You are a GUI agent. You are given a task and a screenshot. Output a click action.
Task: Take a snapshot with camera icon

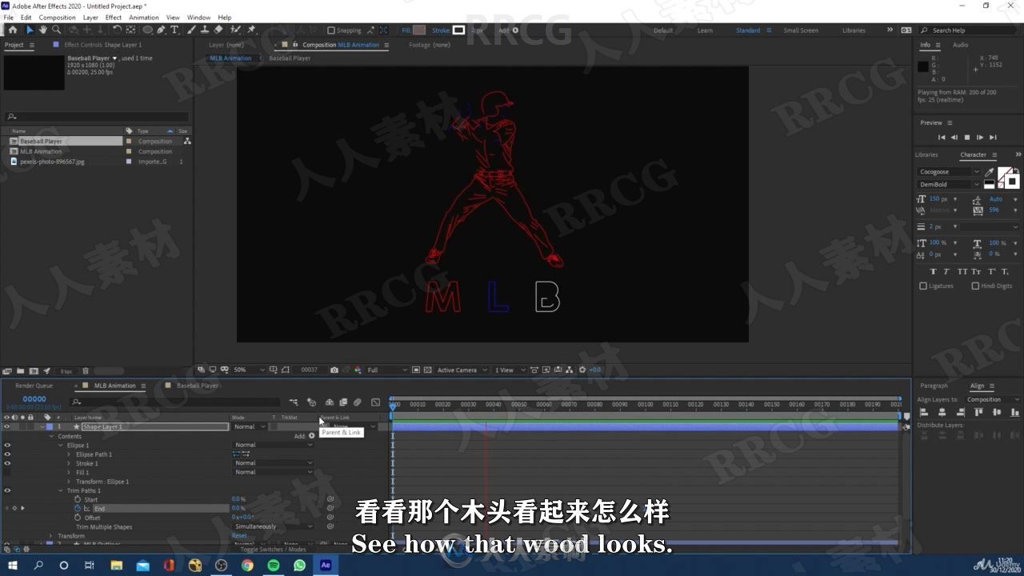pyautogui.click(x=334, y=370)
